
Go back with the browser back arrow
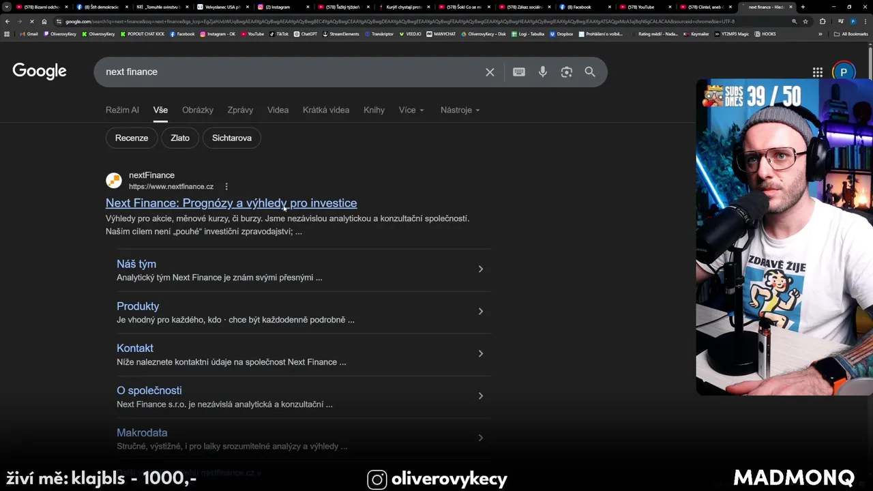tap(8, 21)
